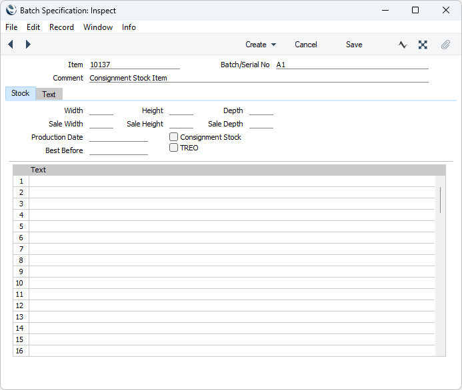Click the Text column header
This screenshot has height=390, width=462.
(x=38, y=170)
